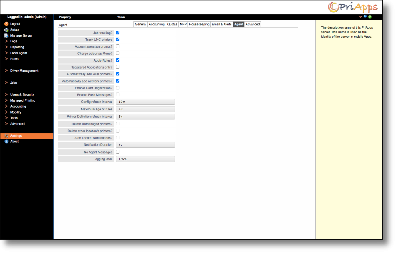Open the Accounting sidebar item

[x=18, y=106]
